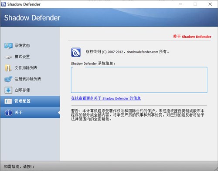Open the 系统状态 section
Screen dimensions: 218x171
[30, 46]
